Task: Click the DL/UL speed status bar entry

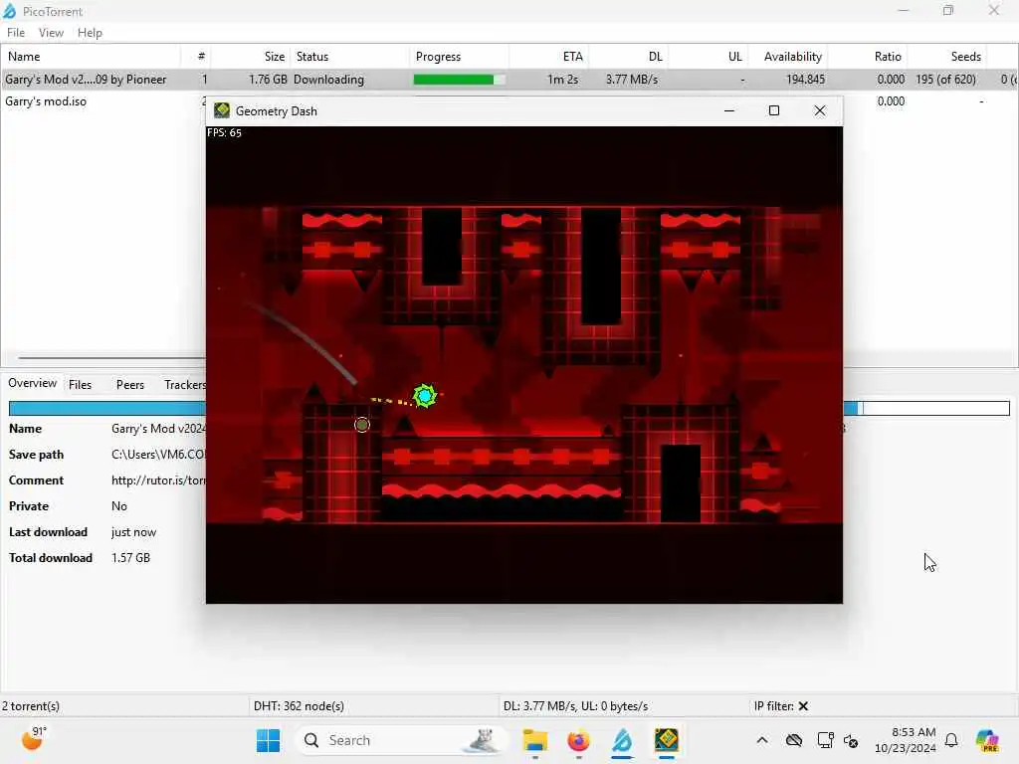Action: [x=575, y=706]
